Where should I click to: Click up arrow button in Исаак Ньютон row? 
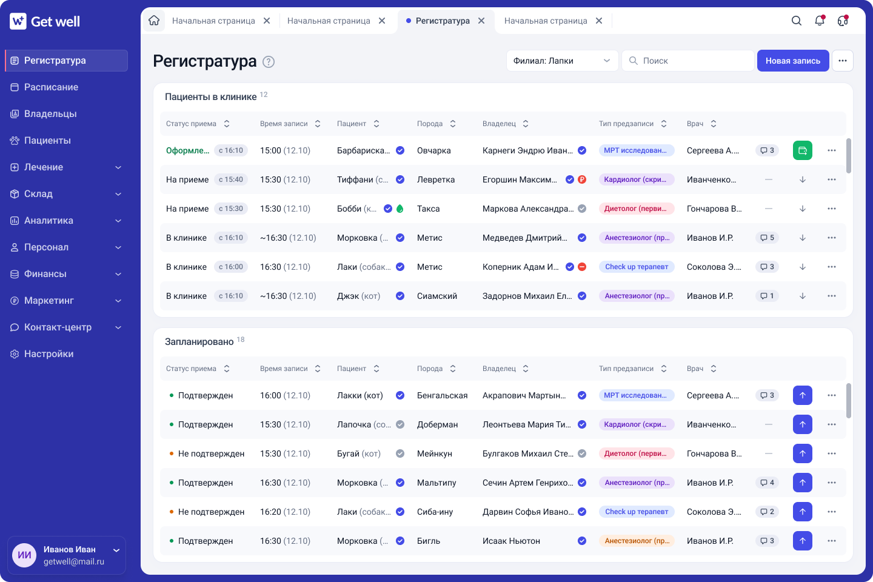pos(803,541)
